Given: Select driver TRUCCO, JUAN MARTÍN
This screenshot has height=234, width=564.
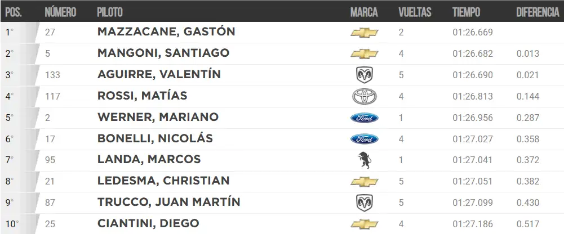Looking at the screenshot, I should [168, 202].
